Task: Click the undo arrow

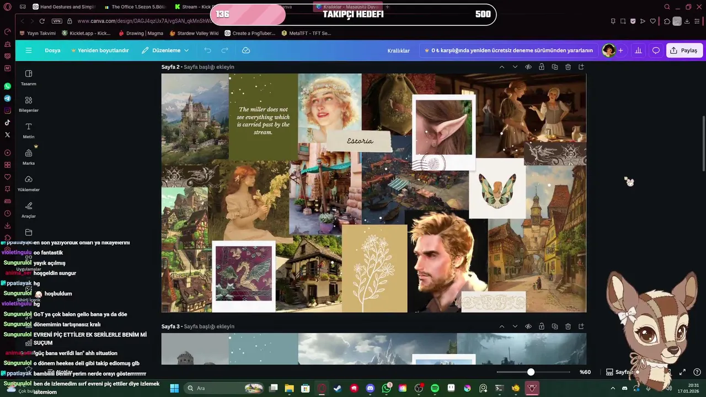Action: tap(207, 50)
